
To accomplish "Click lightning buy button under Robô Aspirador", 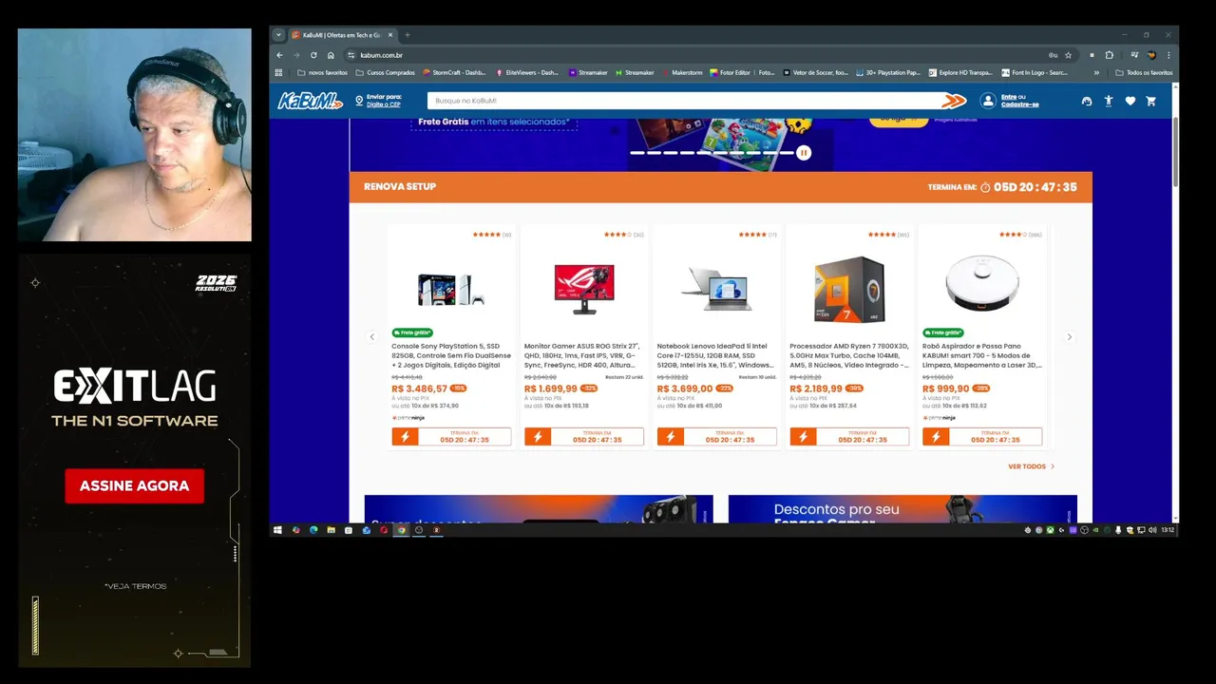I will click(982, 437).
